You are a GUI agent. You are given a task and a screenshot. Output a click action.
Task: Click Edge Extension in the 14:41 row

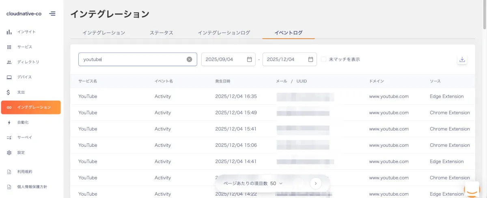(x=446, y=161)
